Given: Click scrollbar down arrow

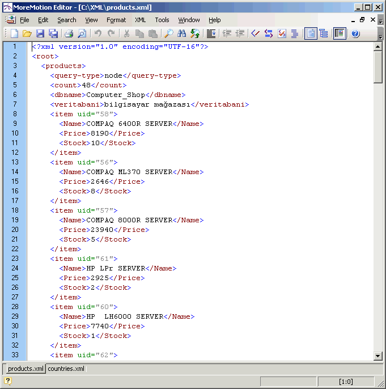Looking at the screenshot, I should 377,356.
